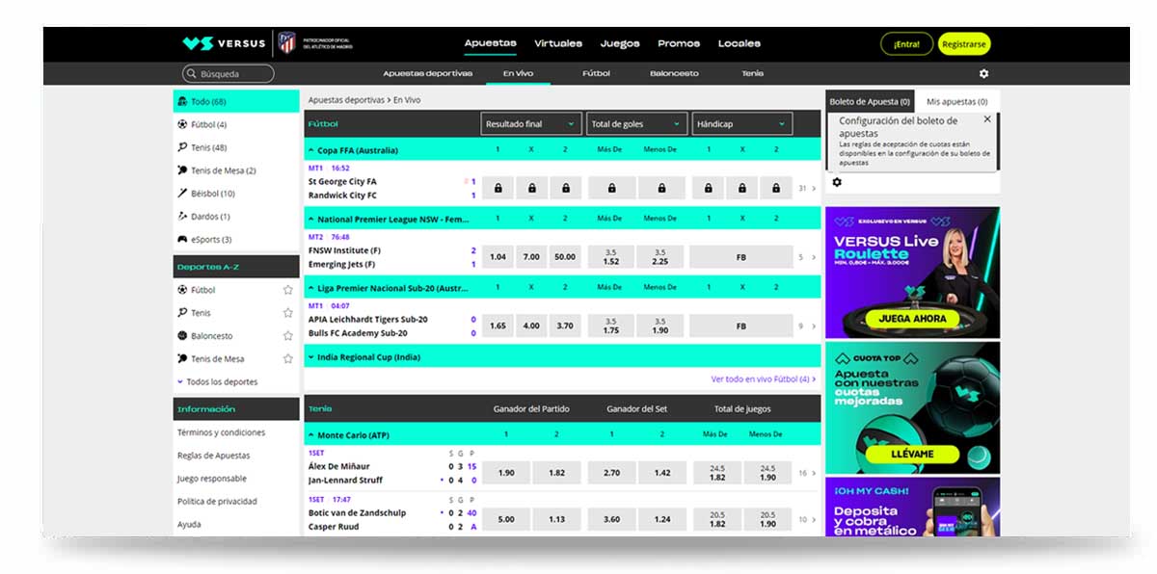Open the Juegos main menu item
The width and height of the screenshot is (1157, 574).
(620, 43)
